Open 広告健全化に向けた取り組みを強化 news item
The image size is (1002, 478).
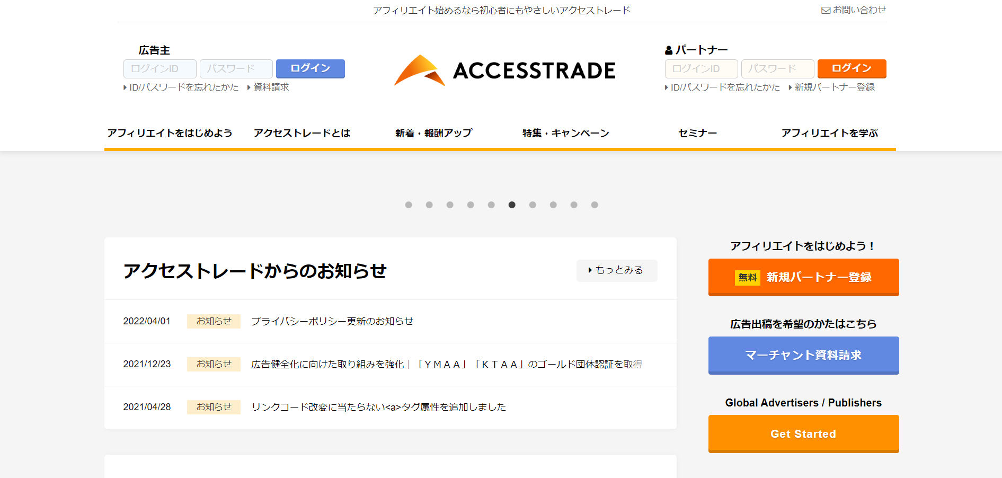coord(447,364)
